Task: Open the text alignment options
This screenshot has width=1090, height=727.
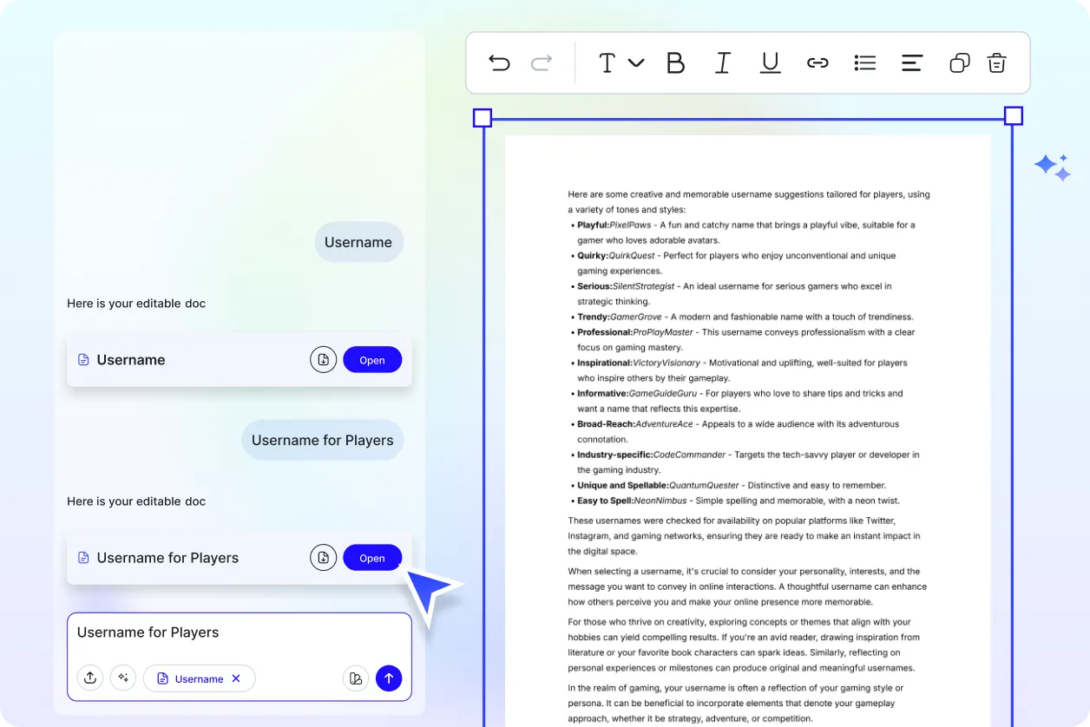Action: [x=911, y=62]
